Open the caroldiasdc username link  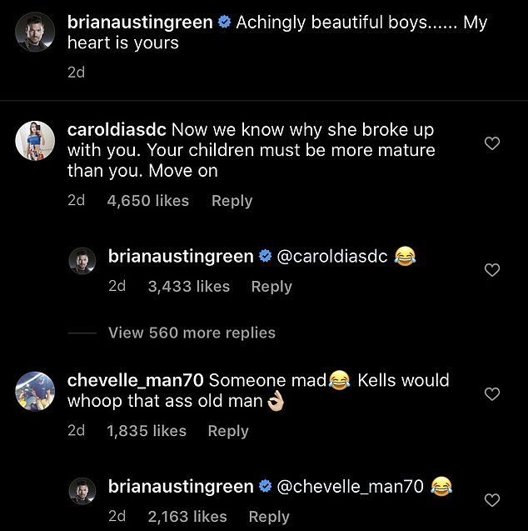[117, 132]
